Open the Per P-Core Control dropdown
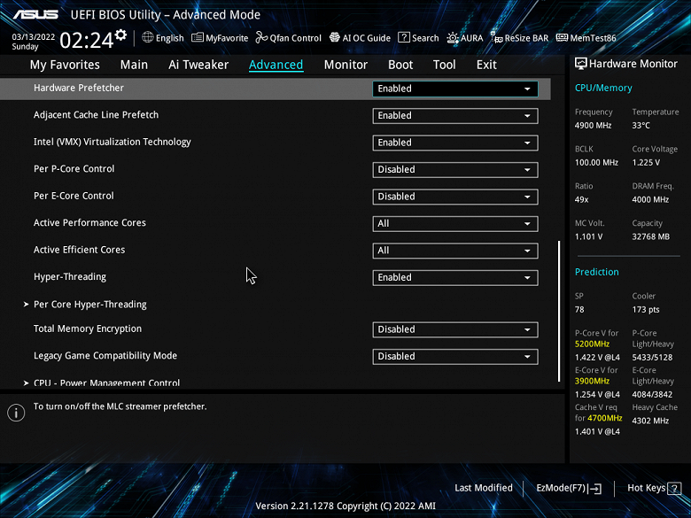Viewport: 691px width, 518px height. [455, 170]
